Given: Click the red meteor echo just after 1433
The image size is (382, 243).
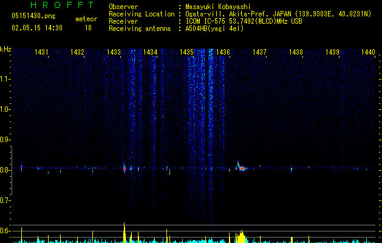Looking at the screenshot, I should [124, 168].
